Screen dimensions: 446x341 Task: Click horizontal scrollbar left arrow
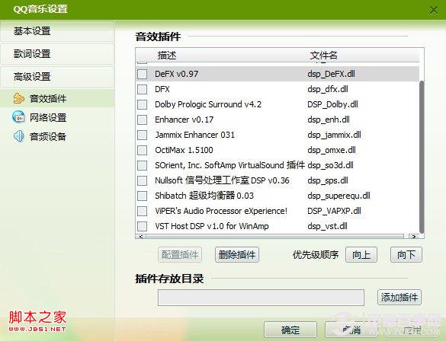tap(141, 237)
